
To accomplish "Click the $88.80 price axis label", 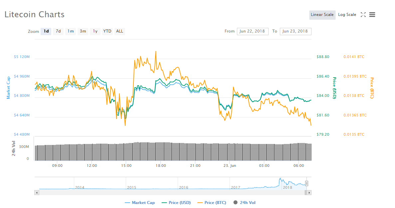I will 323,57.
